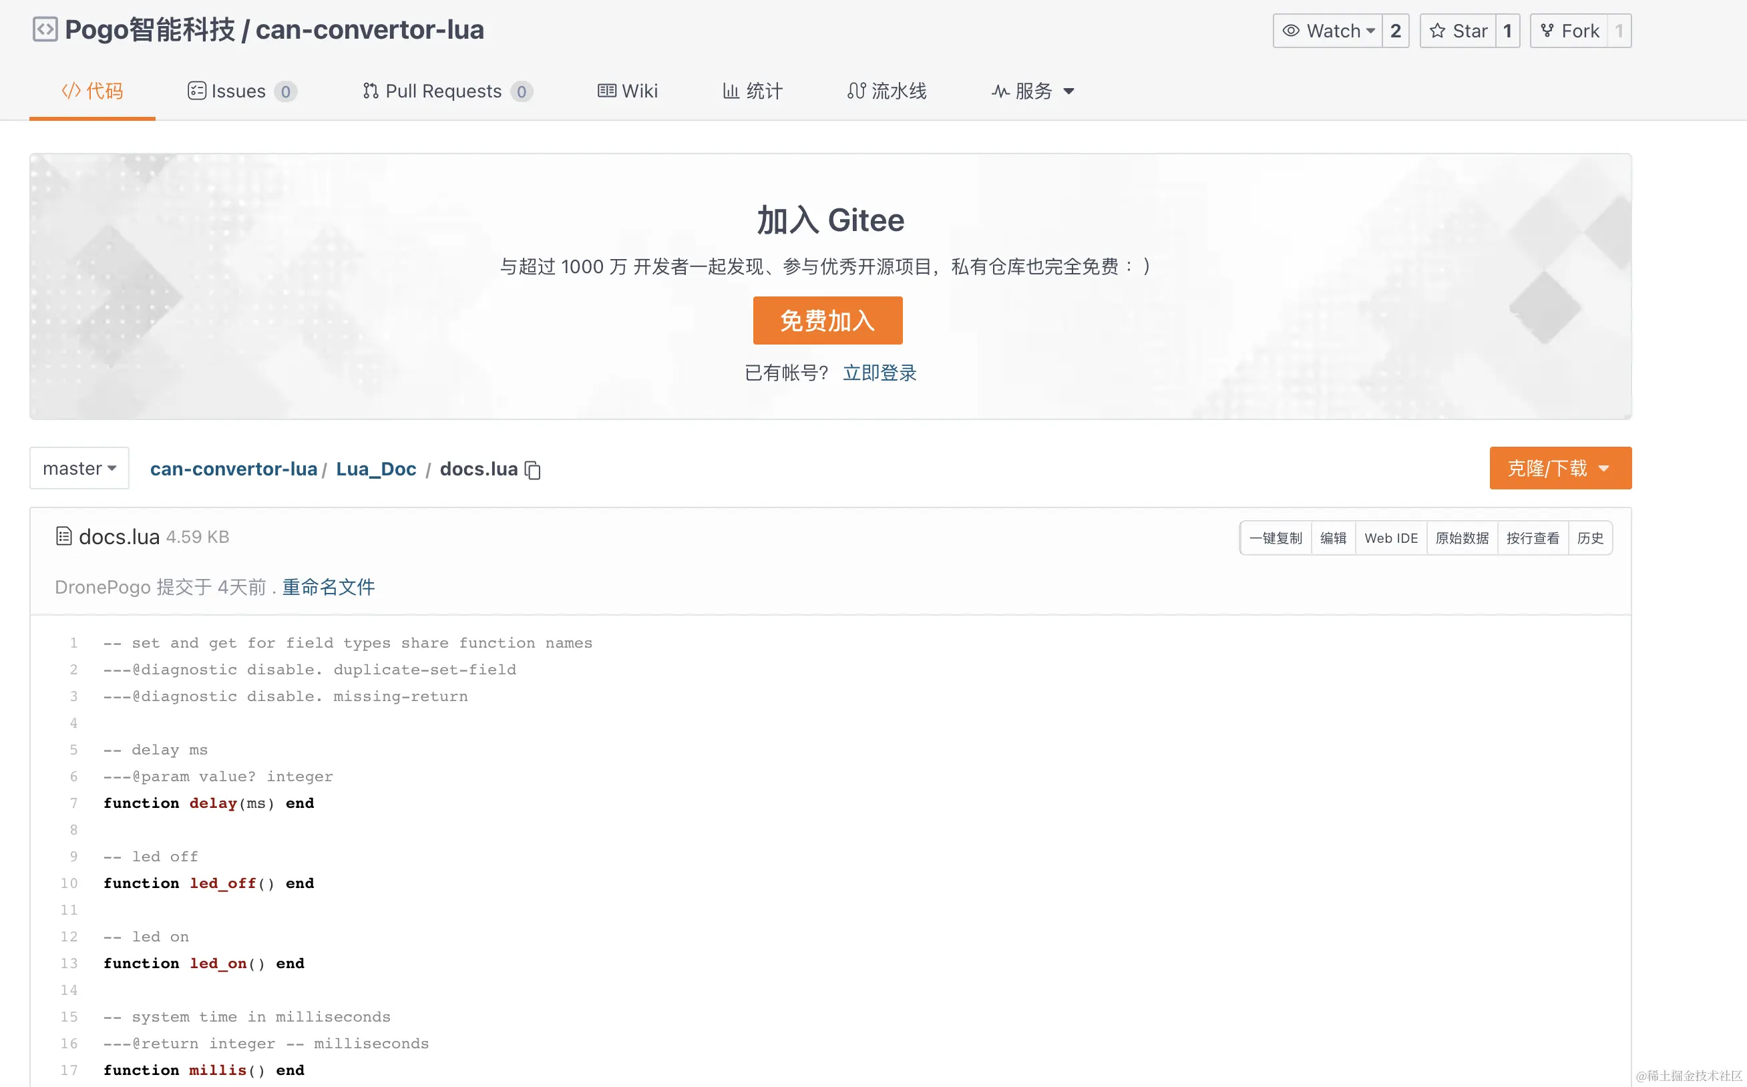
Task: Click the Fork icon button
Action: tap(1569, 31)
